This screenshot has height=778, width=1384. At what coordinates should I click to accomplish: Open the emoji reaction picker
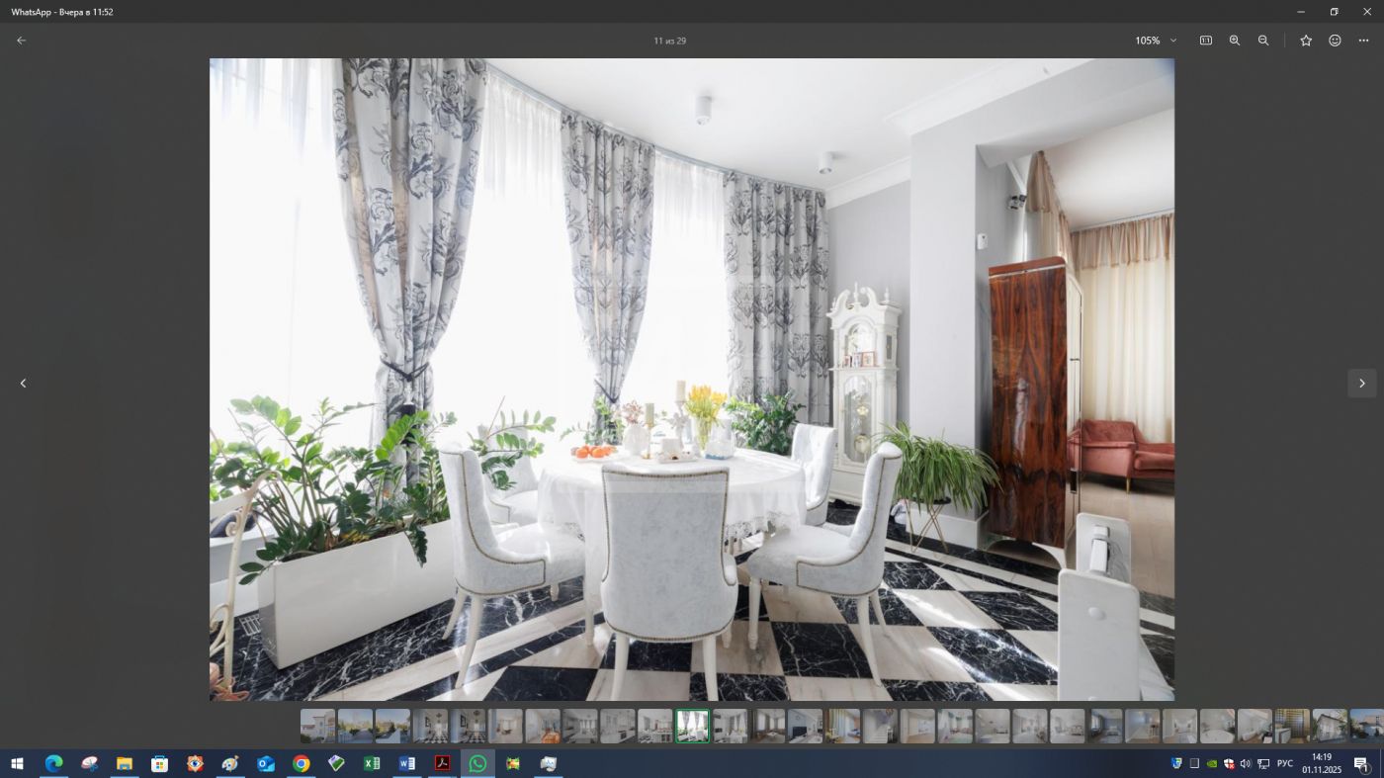(x=1335, y=41)
